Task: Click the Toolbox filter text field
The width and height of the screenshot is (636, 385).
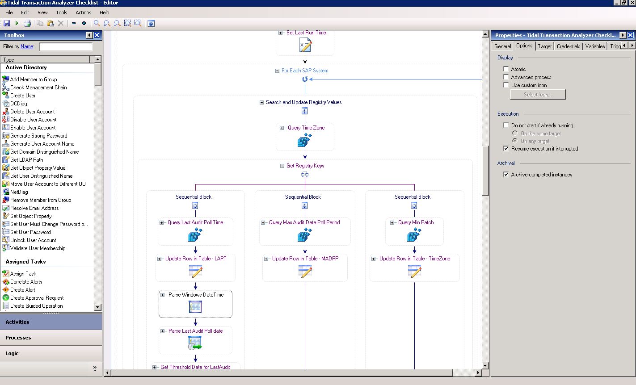Action: (66, 46)
